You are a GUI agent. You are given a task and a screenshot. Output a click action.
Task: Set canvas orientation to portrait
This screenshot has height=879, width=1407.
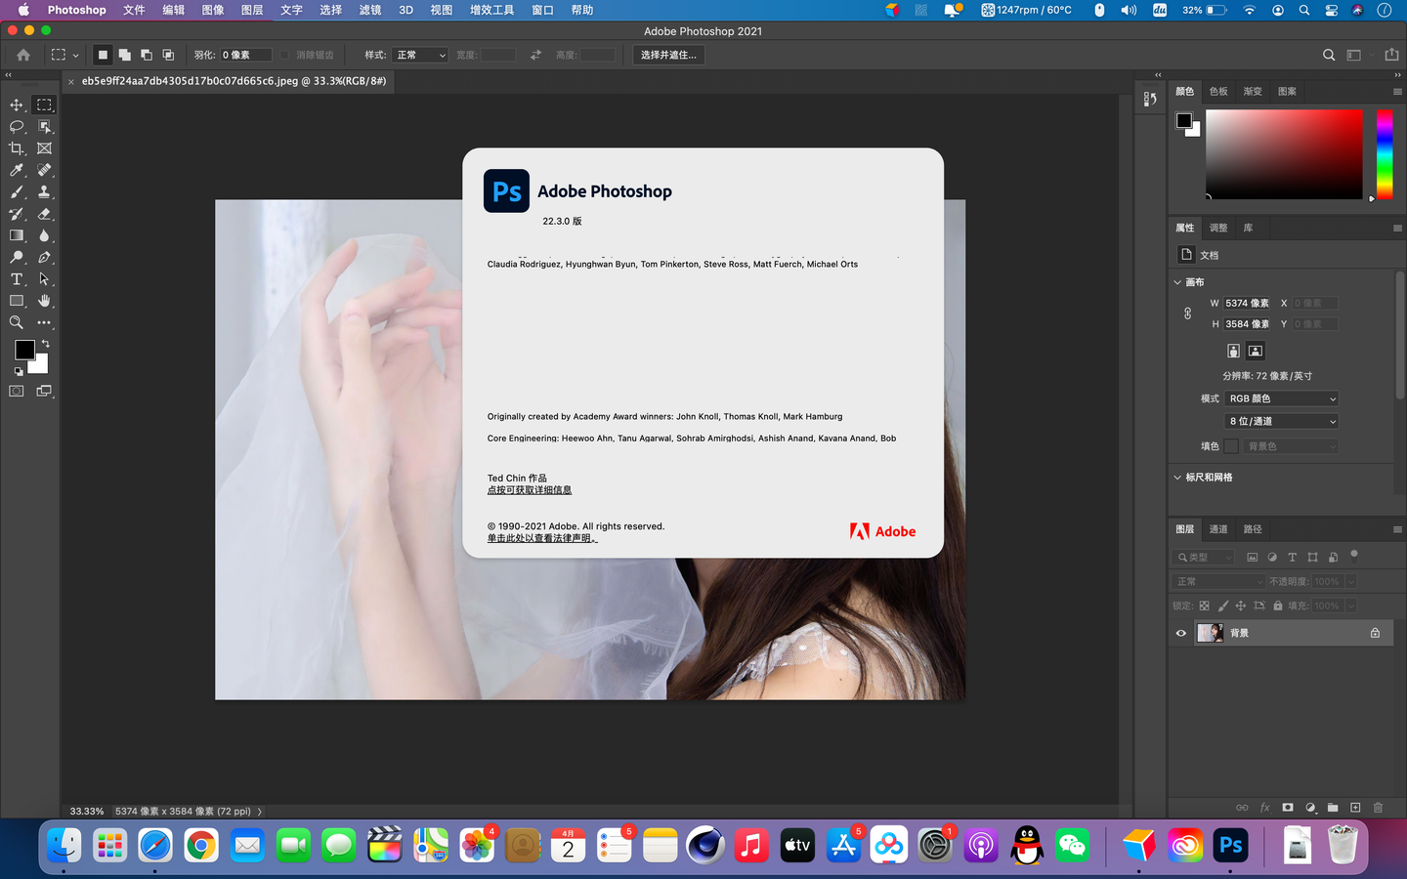pos(1233,351)
